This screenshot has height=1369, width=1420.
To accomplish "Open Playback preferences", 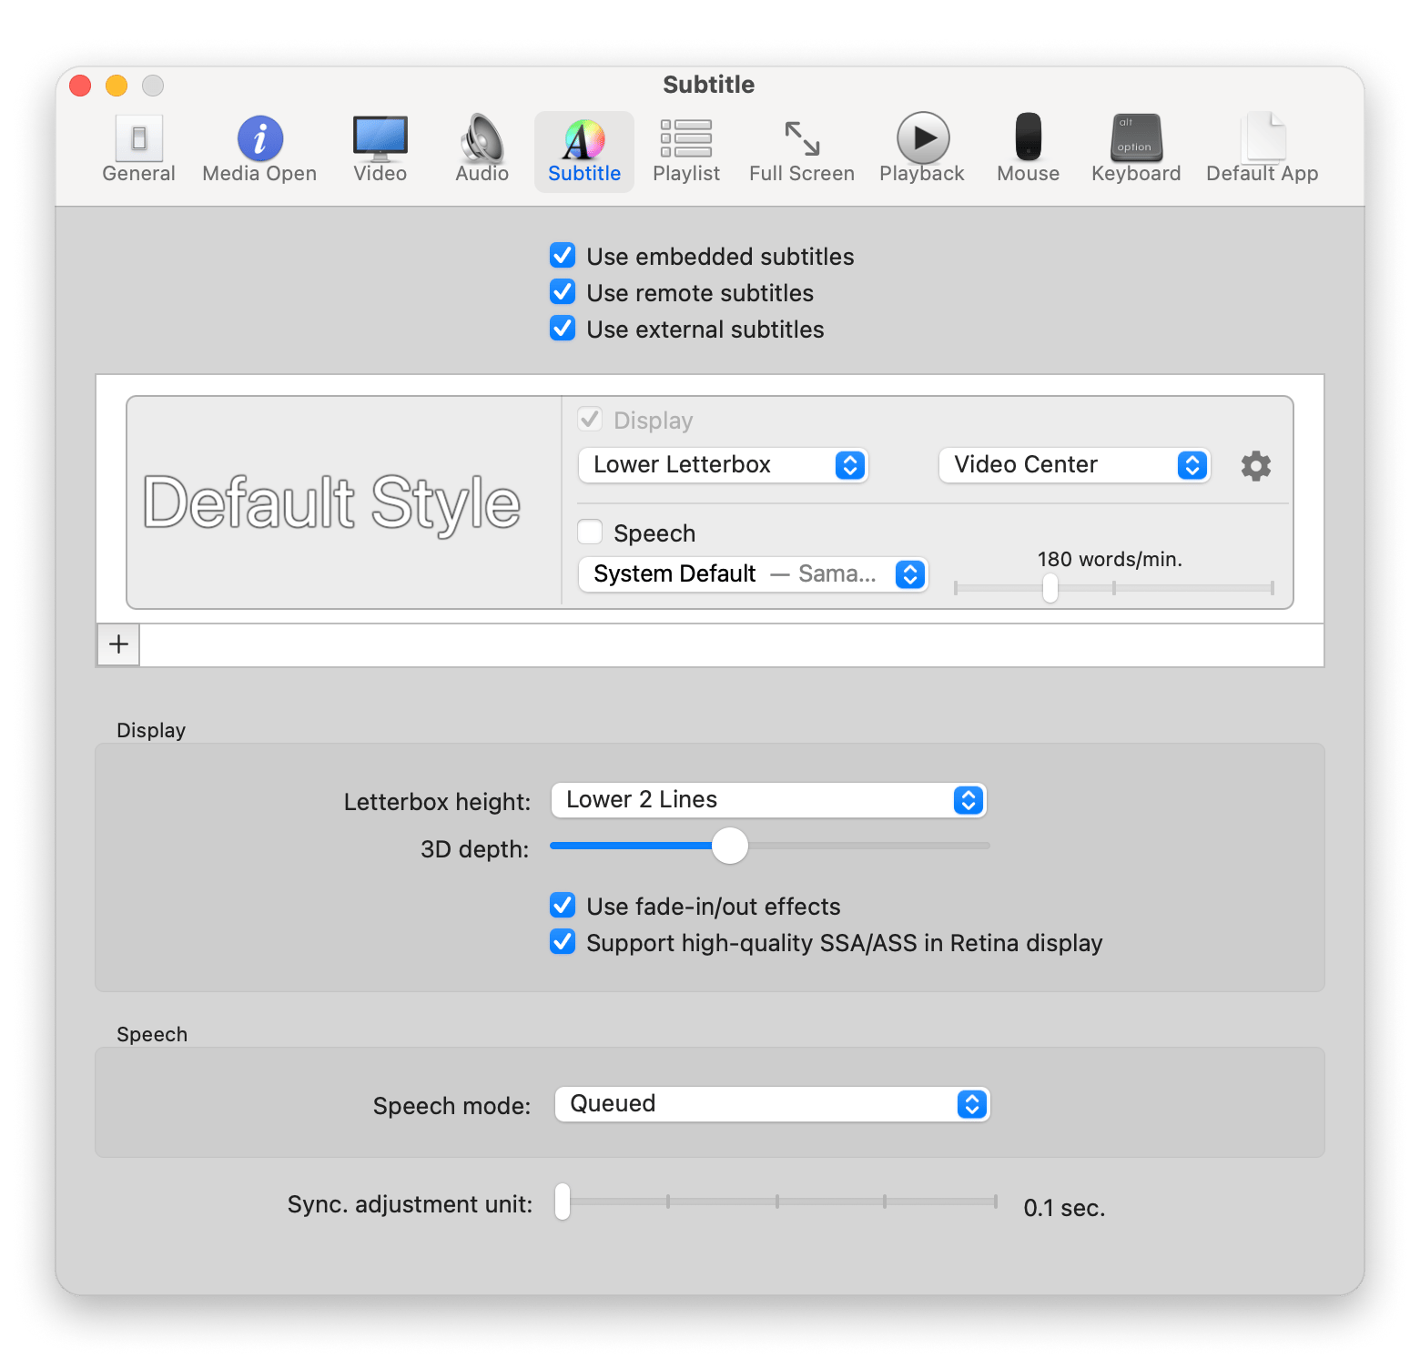I will coord(921,149).
